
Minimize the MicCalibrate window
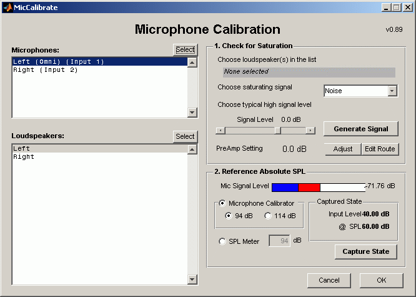[x=386, y=8]
